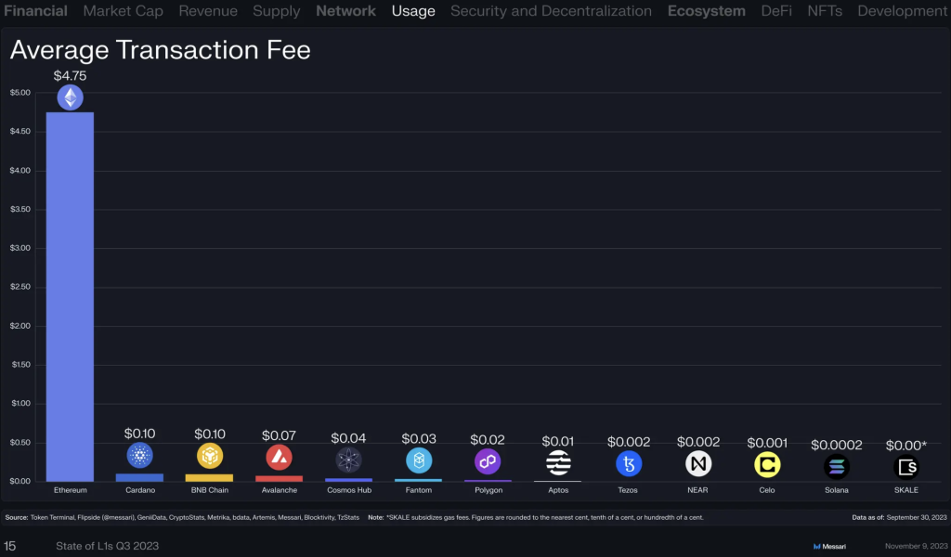Click the Cosmos Hub axis label

[x=349, y=490]
